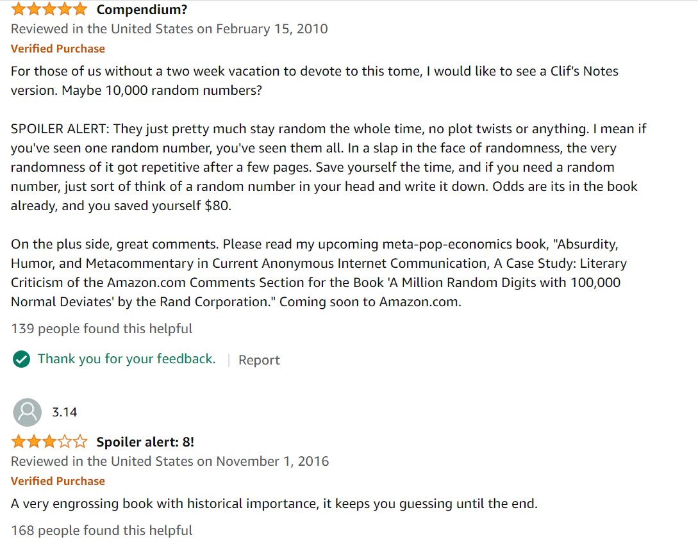Open the "Spoiler alert: 8!" review title
The height and width of the screenshot is (542, 698).
[x=145, y=442]
